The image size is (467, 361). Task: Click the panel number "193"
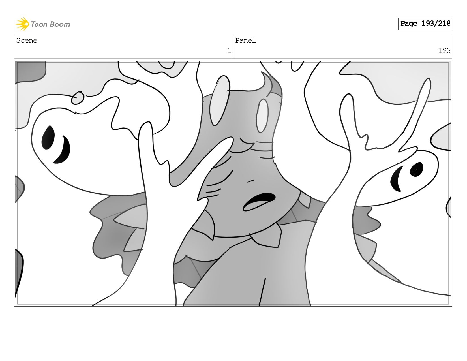tap(444, 51)
